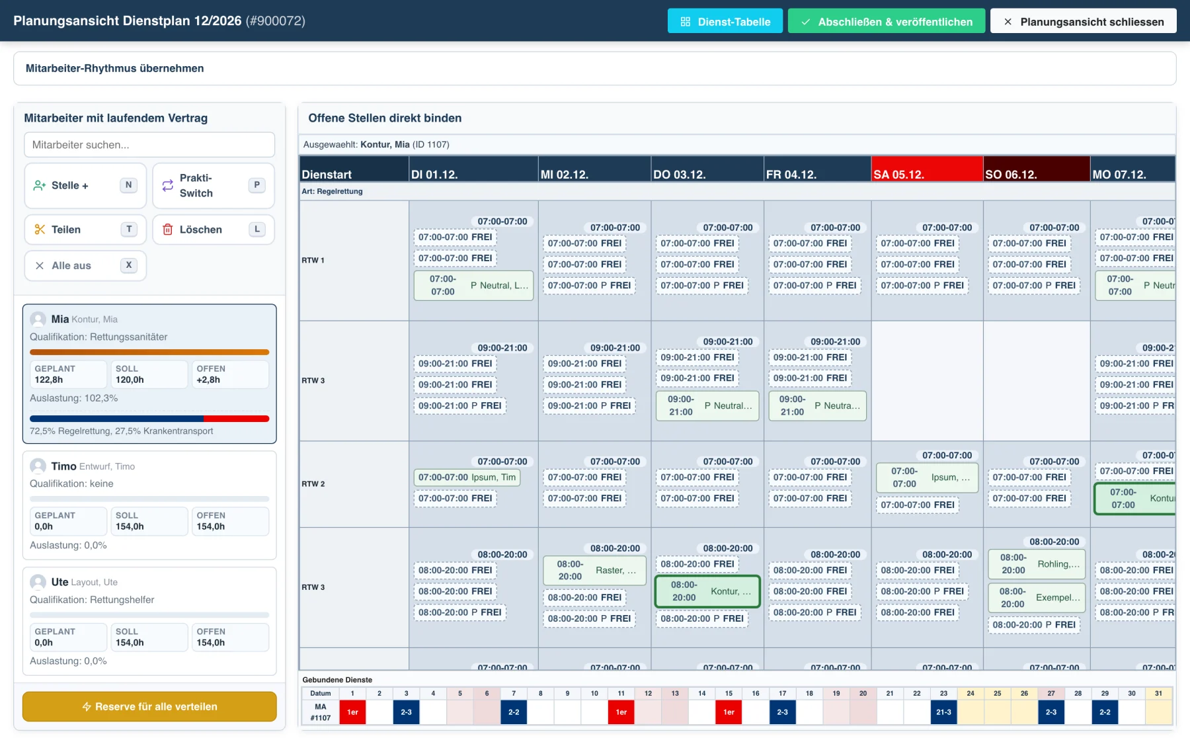Image resolution: width=1190 pixels, height=744 pixels.
Task: Click the X shortcut key badge
Action: (129, 265)
